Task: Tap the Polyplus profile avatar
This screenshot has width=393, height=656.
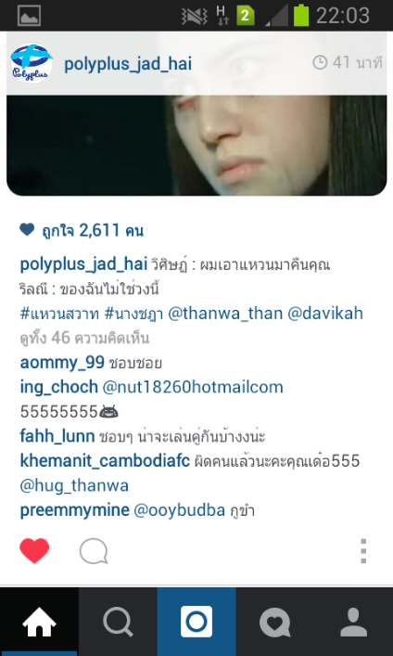Action: pyautogui.click(x=32, y=63)
